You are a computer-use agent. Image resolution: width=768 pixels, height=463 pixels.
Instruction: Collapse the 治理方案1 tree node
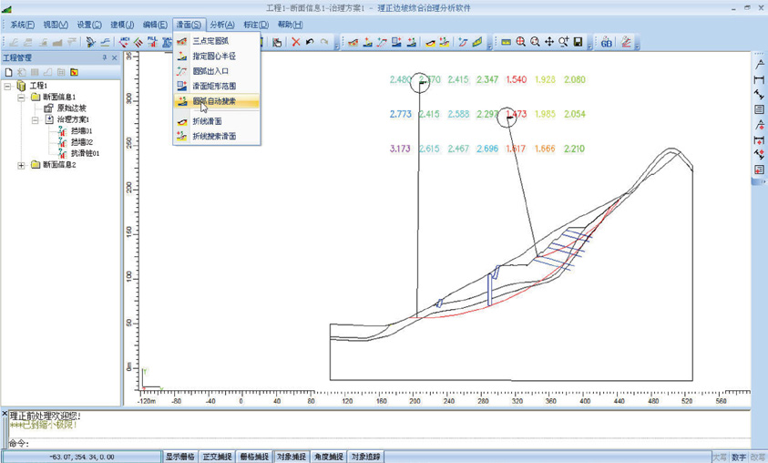(36, 119)
